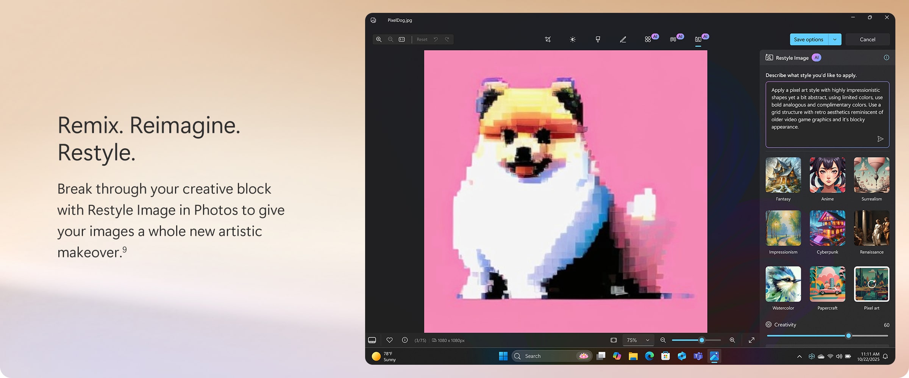The height and width of the screenshot is (378, 909).
Task: Open the 75% zoom level dropdown
Action: coord(638,340)
